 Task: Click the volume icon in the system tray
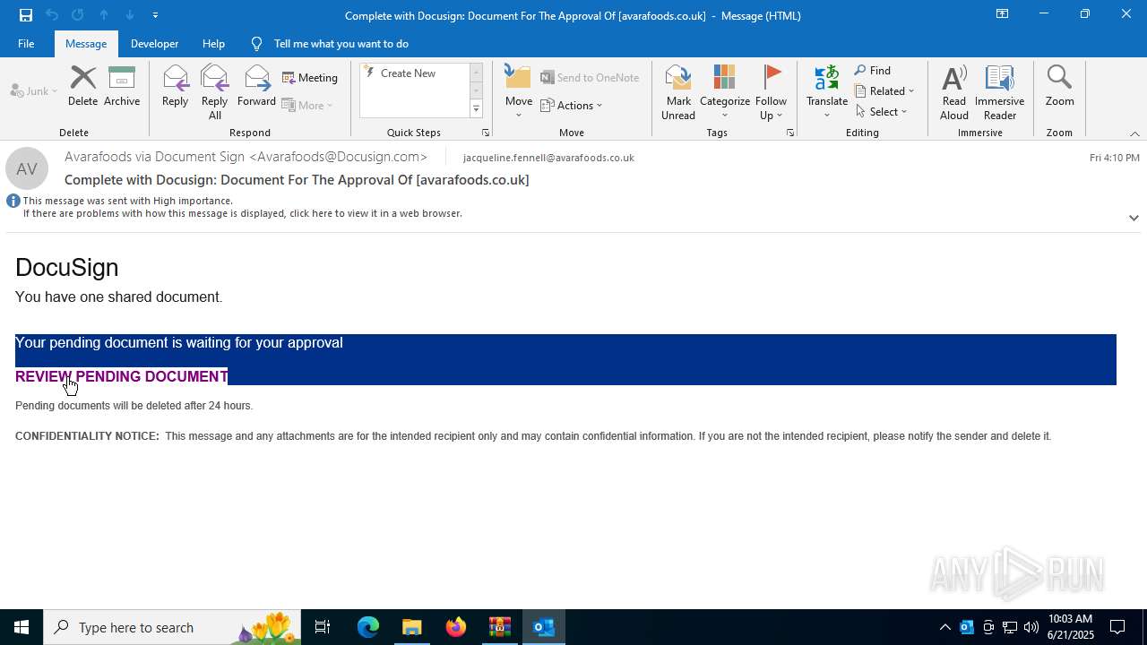coord(1031,627)
